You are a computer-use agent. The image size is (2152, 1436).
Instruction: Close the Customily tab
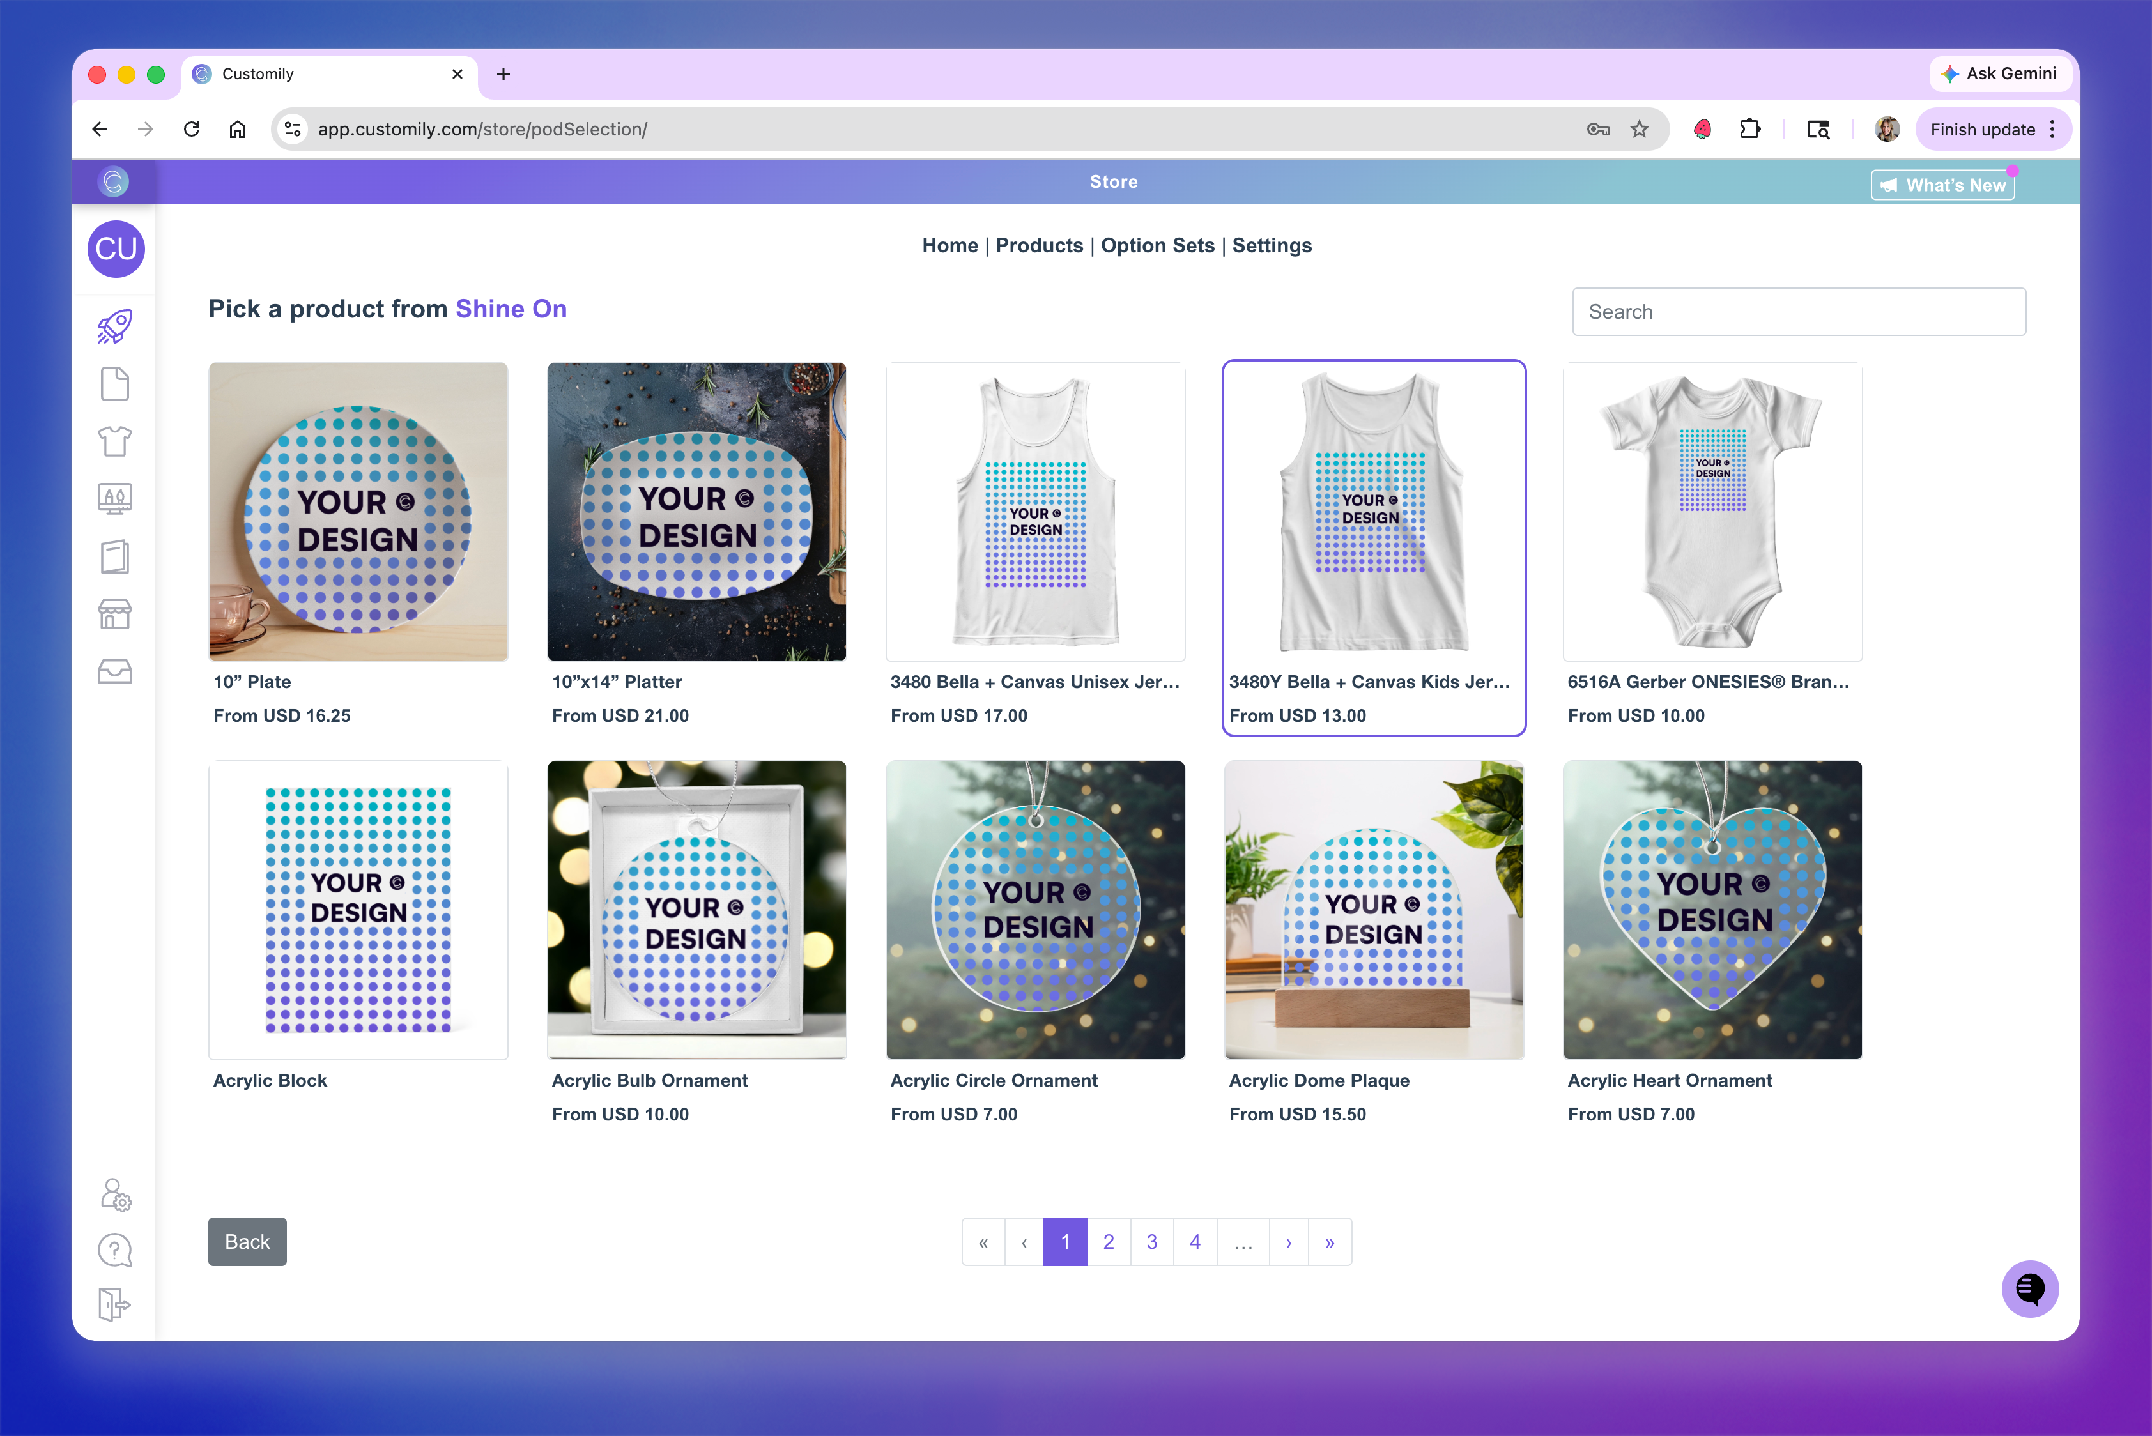click(x=458, y=74)
